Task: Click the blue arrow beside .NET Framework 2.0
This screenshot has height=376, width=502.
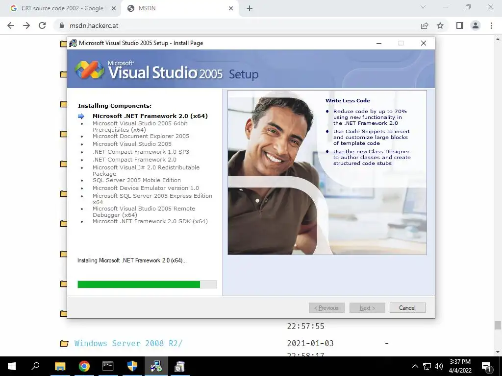Action: pyautogui.click(x=81, y=116)
